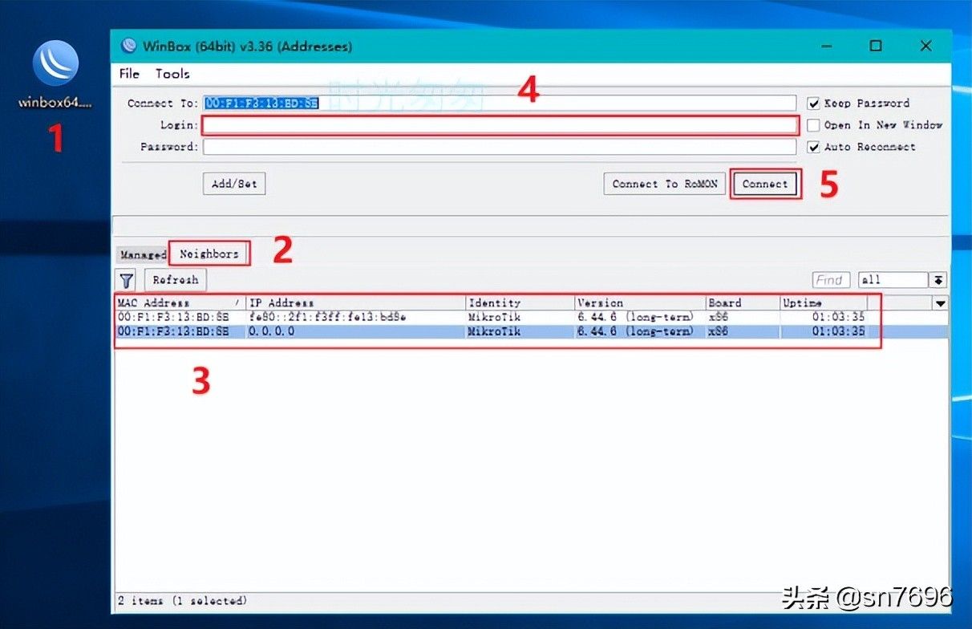Enable the Open In New Window checkbox

(x=813, y=125)
